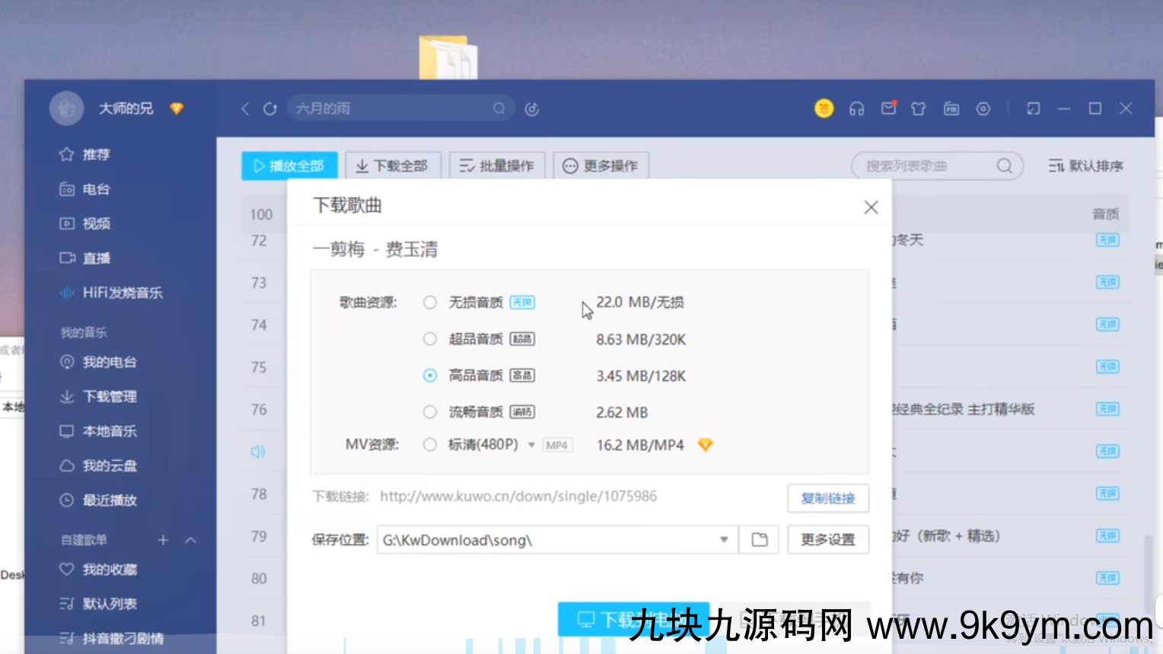Expand the save location path dropdown
Image resolution: width=1163 pixels, height=654 pixels.
tap(724, 540)
